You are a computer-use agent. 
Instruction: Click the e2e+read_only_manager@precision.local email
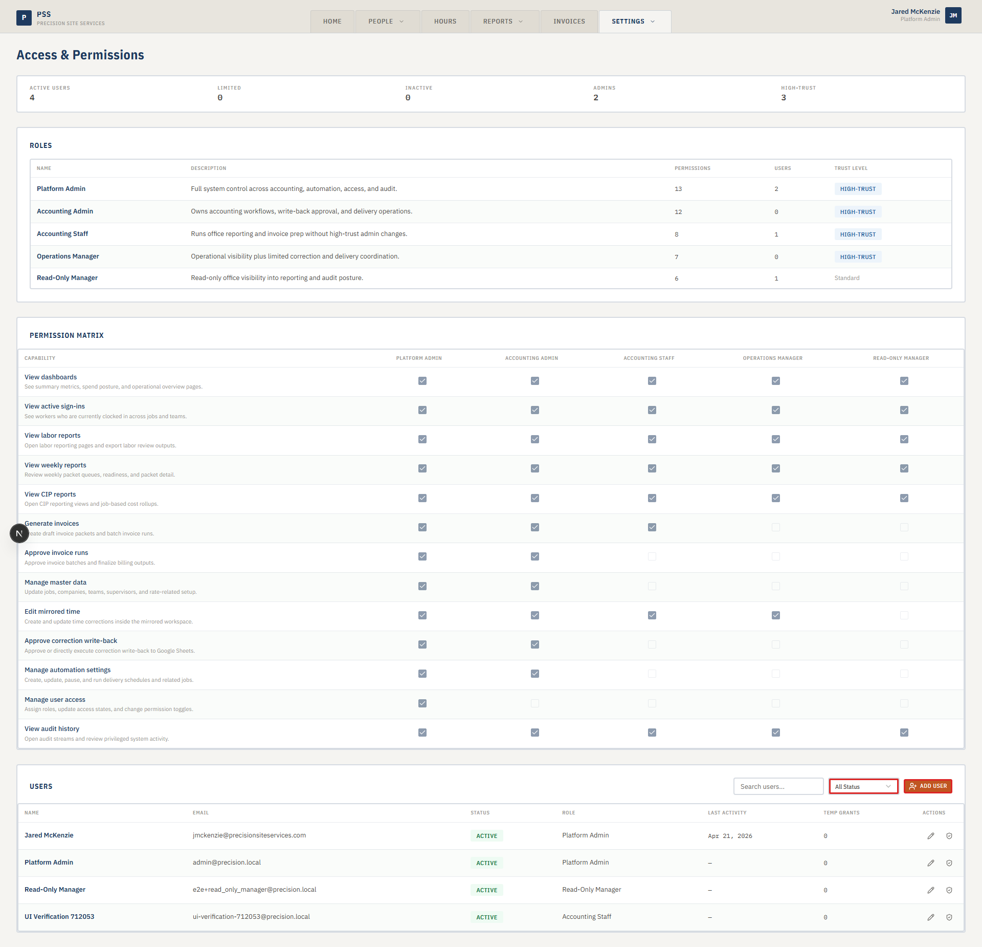254,890
